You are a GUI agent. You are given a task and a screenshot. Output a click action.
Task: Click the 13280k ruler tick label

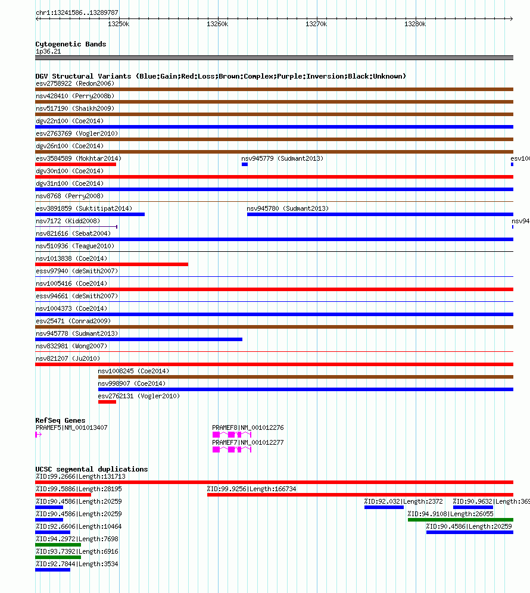click(414, 24)
